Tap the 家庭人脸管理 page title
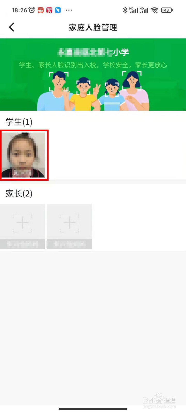The height and width of the screenshot is (413, 186). (93, 27)
